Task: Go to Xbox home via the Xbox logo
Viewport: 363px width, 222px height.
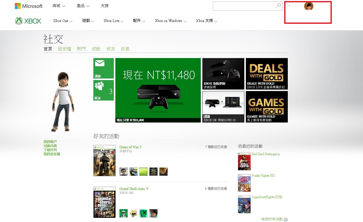Action: [x=28, y=21]
